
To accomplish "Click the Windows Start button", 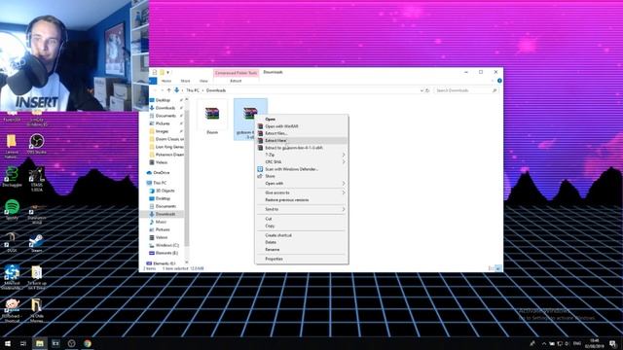I will [8, 343].
